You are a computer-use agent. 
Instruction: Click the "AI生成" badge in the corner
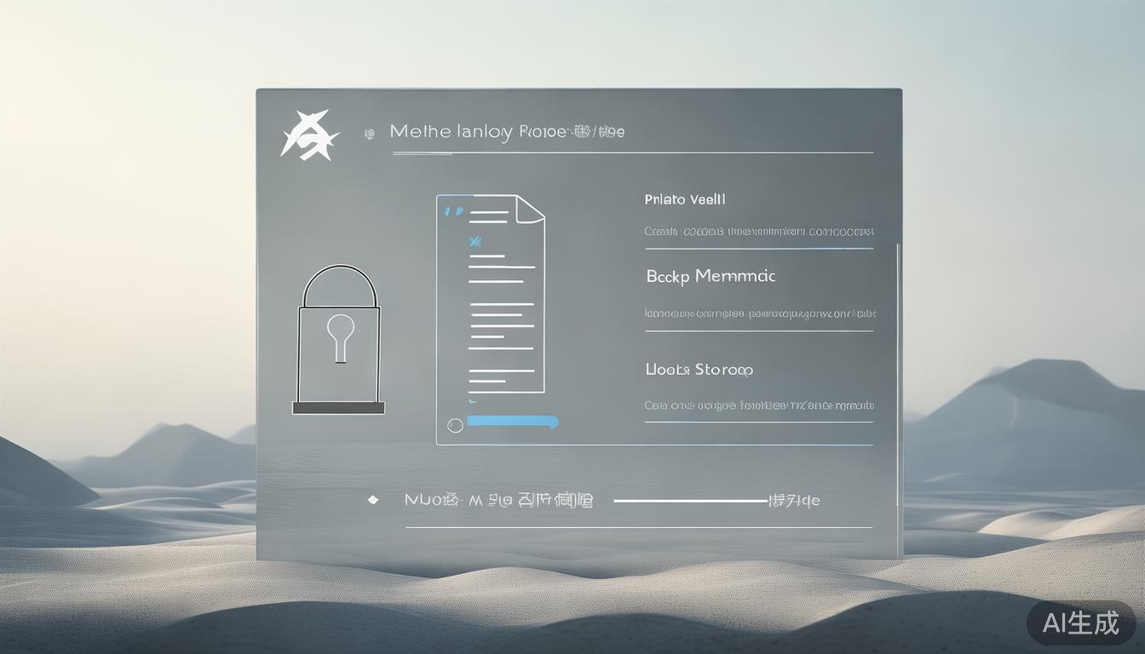pyautogui.click(x=1081, y=622)
